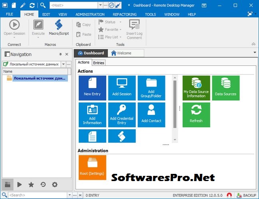Open the FILE menu

10,14
